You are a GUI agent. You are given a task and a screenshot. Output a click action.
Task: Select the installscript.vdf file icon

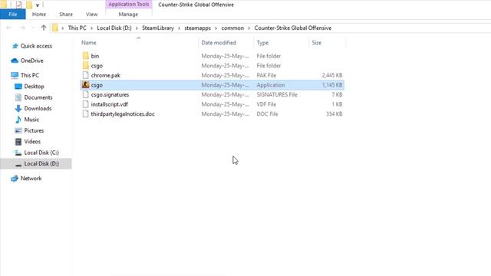(85, 104)
